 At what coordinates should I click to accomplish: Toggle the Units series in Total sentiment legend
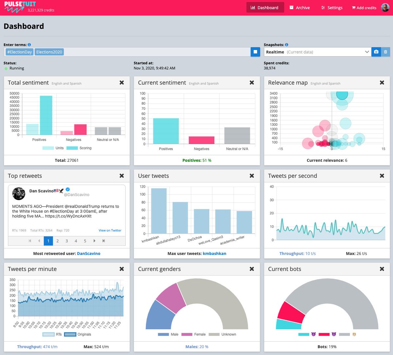53,148
